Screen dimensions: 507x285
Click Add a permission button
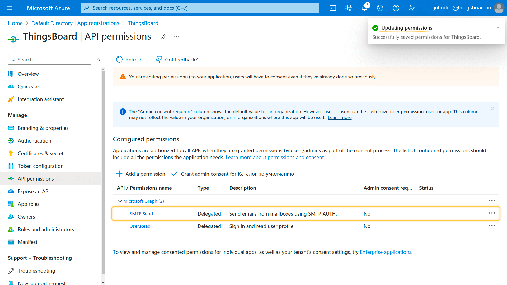click(141, 174)
